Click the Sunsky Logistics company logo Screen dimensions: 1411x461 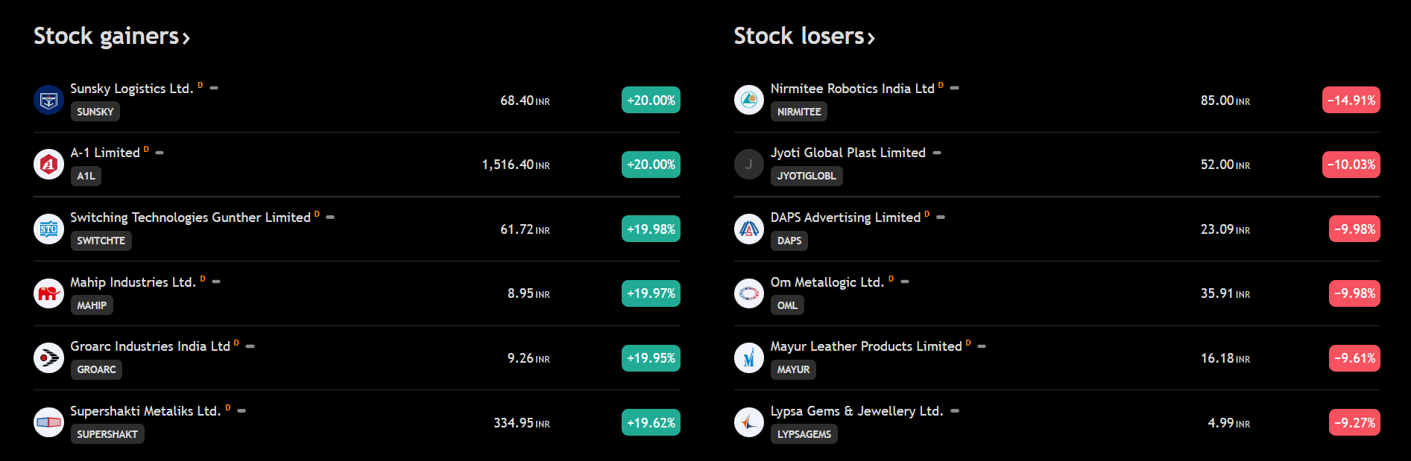48,100
